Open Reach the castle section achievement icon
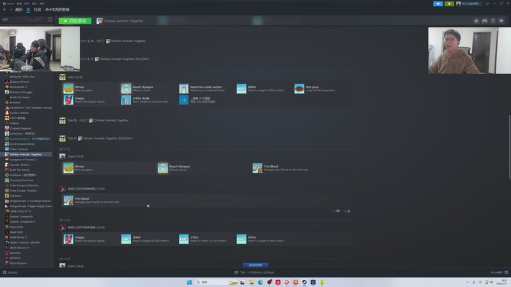 [184, 89]
